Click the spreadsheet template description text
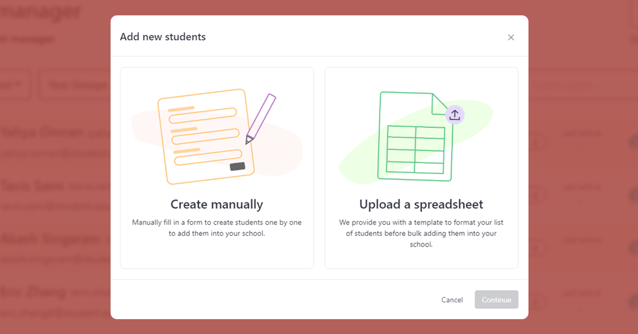Image resolution: width=638 pixels, height=334 pixels. [421, 233]
